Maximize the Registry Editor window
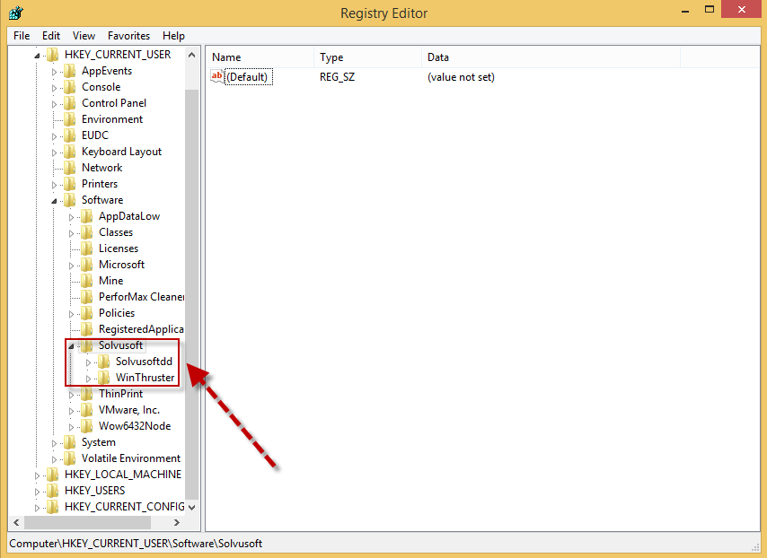The height and width of the screenshot is (558, 767). [710, 9]
